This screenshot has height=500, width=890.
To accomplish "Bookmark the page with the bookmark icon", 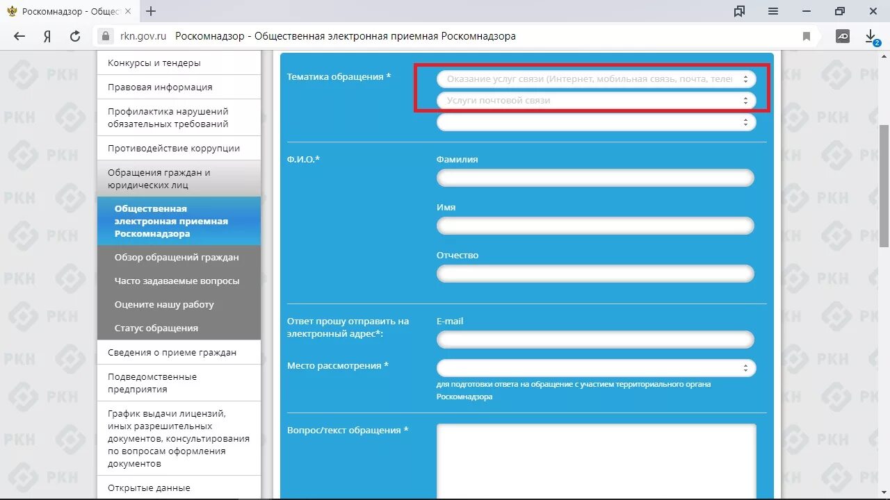I will click(807, 36).
